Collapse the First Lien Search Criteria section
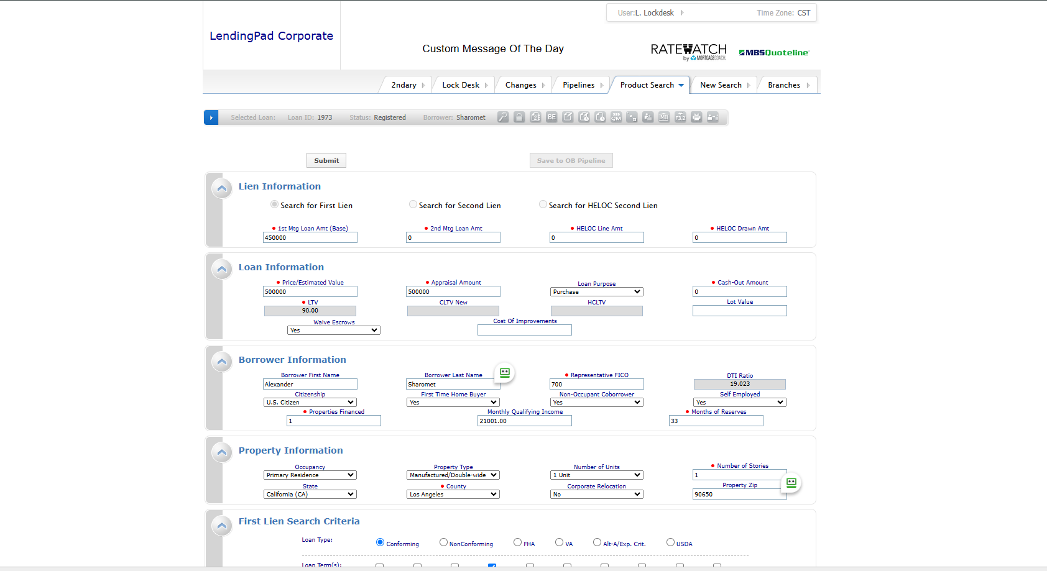1047x571 pixels. (222, 526)
